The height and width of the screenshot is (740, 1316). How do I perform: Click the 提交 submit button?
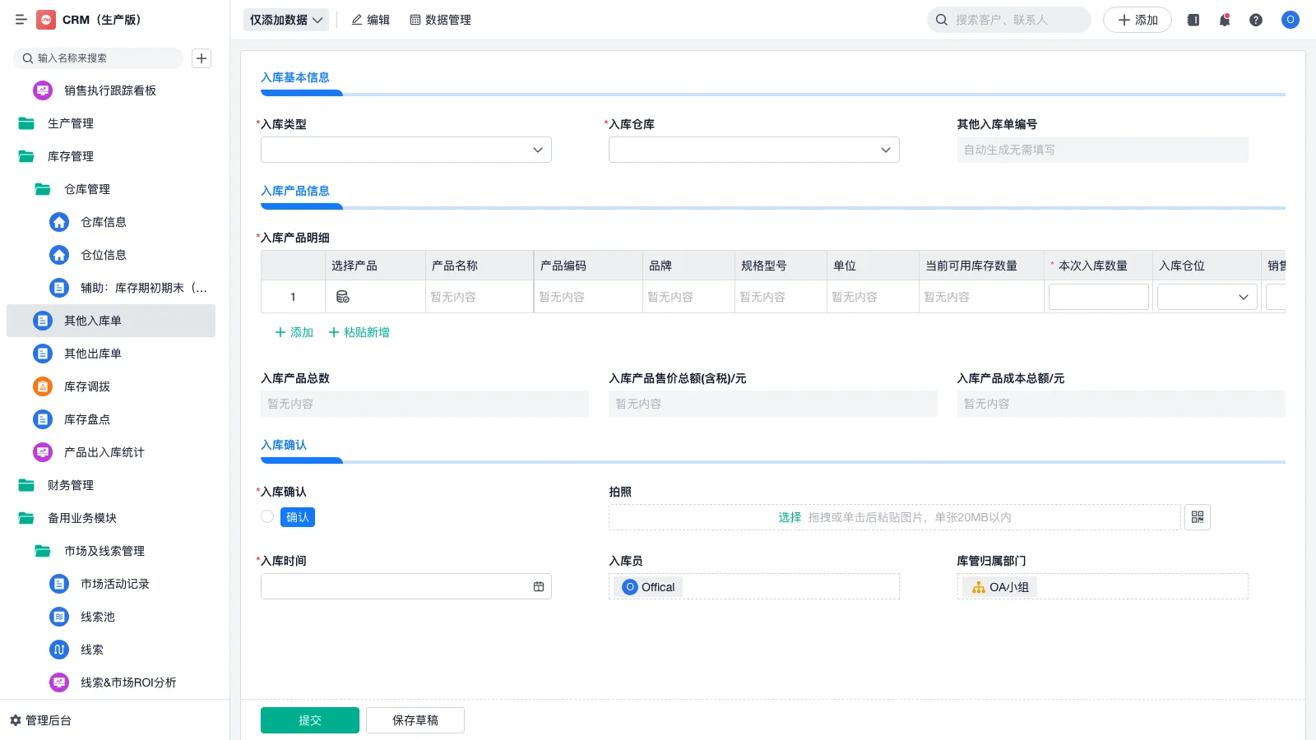tap(309, 719)
